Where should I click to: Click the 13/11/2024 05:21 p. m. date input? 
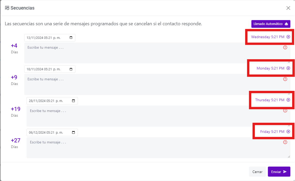(x=50, y=38)
